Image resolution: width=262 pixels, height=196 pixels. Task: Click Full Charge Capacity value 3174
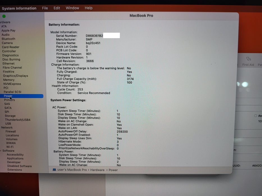[130, 79]
